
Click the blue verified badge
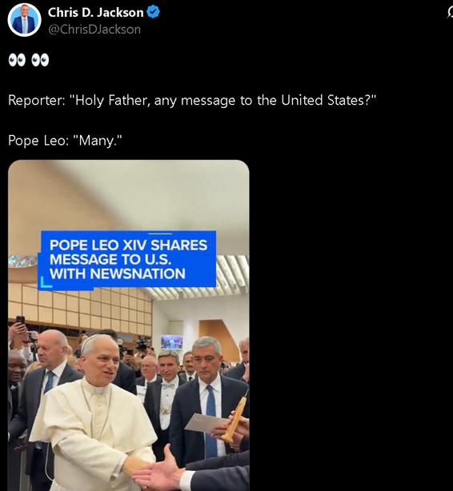pyautogui.click(x=154, y=12)
